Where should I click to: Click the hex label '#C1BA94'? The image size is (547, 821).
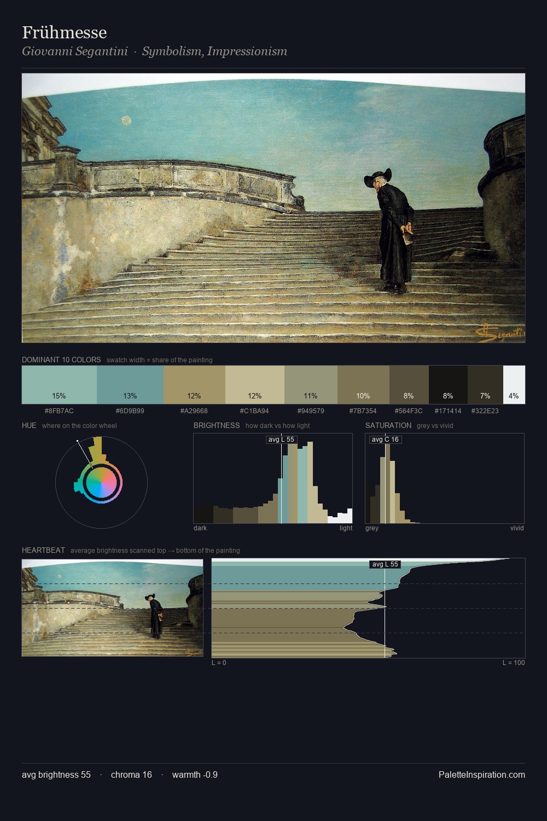point(254,410)
